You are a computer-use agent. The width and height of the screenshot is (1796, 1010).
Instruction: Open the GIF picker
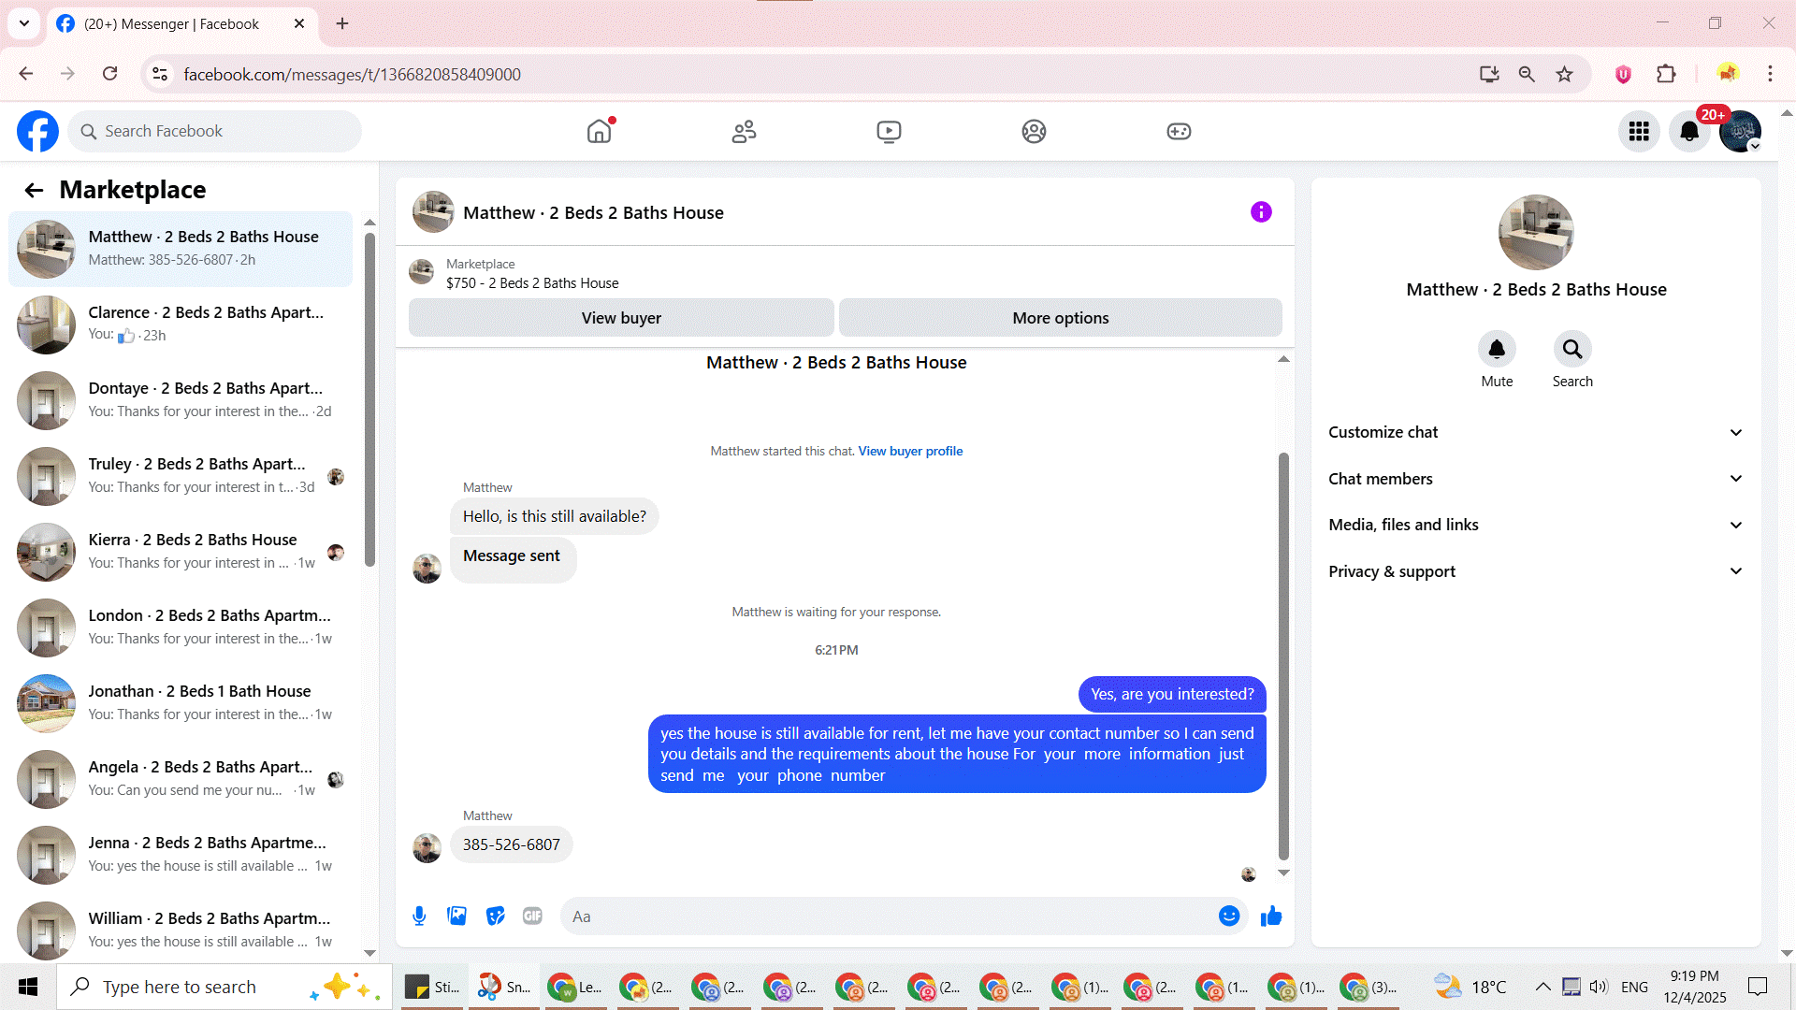click(532, 916)
